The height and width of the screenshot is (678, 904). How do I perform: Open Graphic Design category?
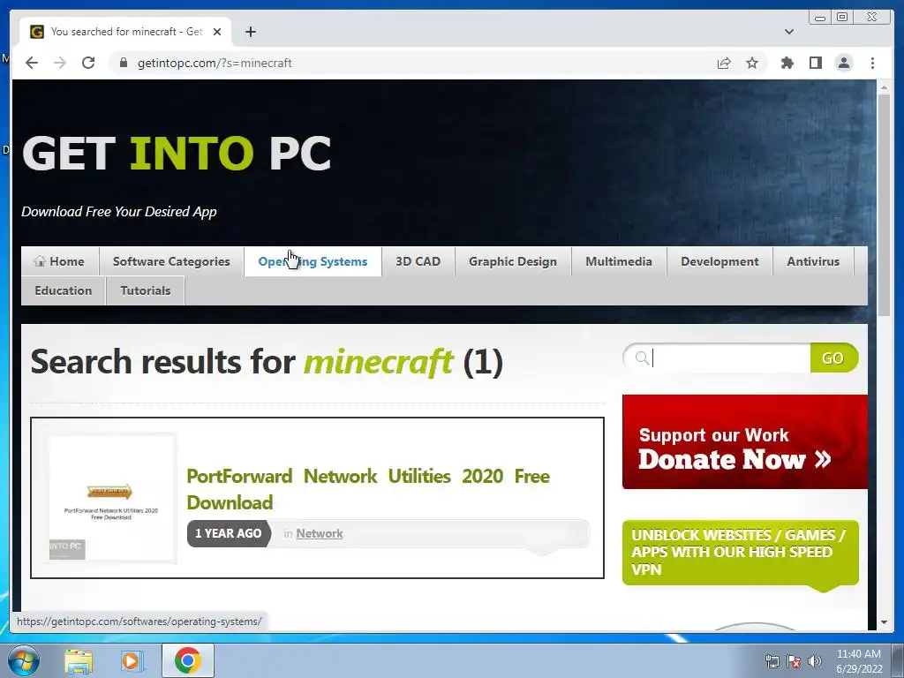pos(513,261)
